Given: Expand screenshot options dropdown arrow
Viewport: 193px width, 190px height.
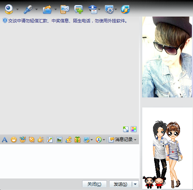Looking at the screenshot, I should pyautogui.click(x=91, y=140).
